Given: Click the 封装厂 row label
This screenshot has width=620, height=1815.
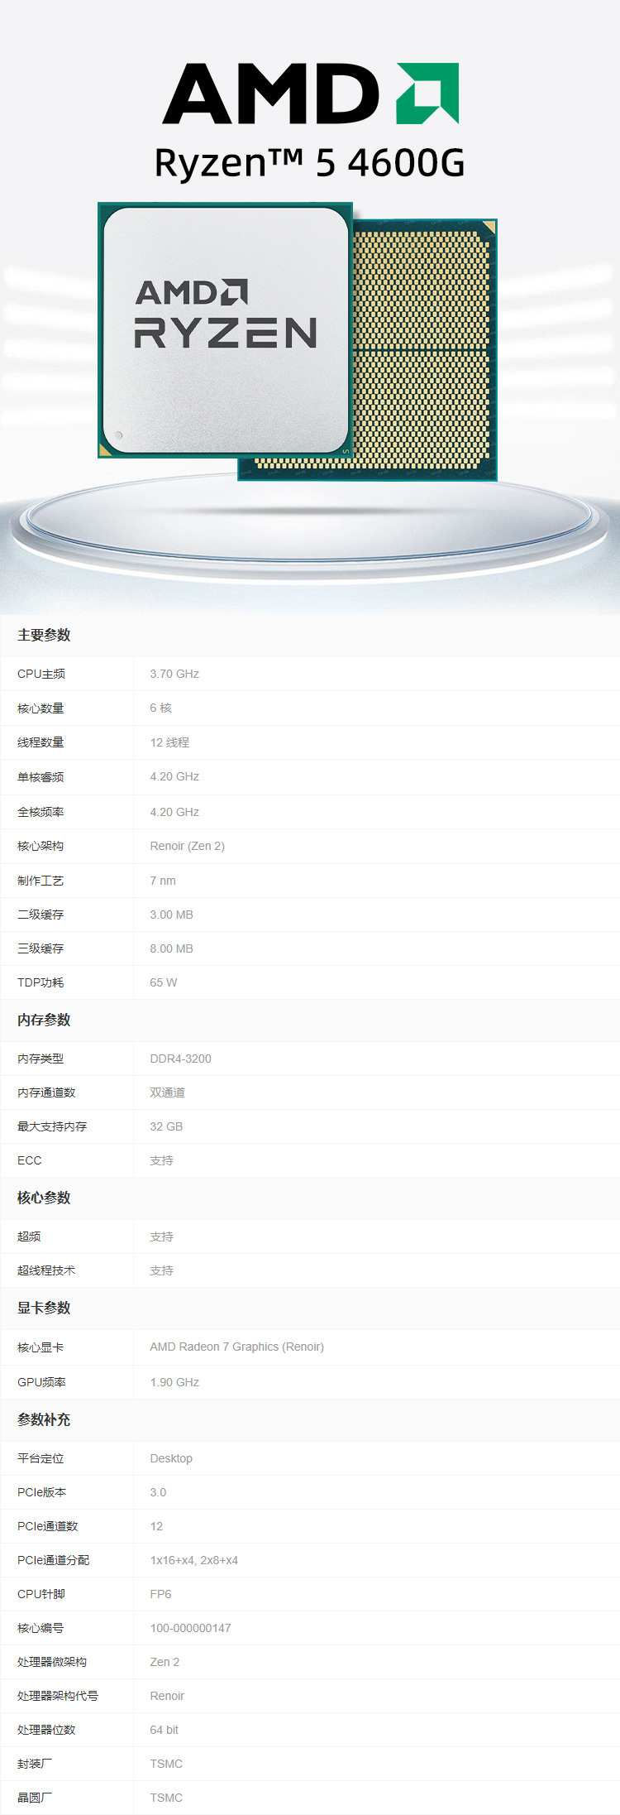Looking at the screenshot, I should pos(35,1764).
